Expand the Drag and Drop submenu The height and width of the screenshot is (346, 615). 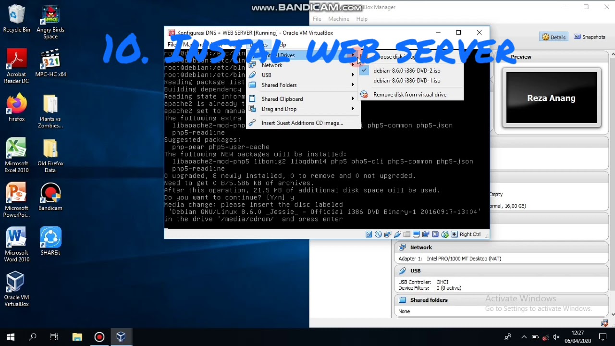click(303, 109)
